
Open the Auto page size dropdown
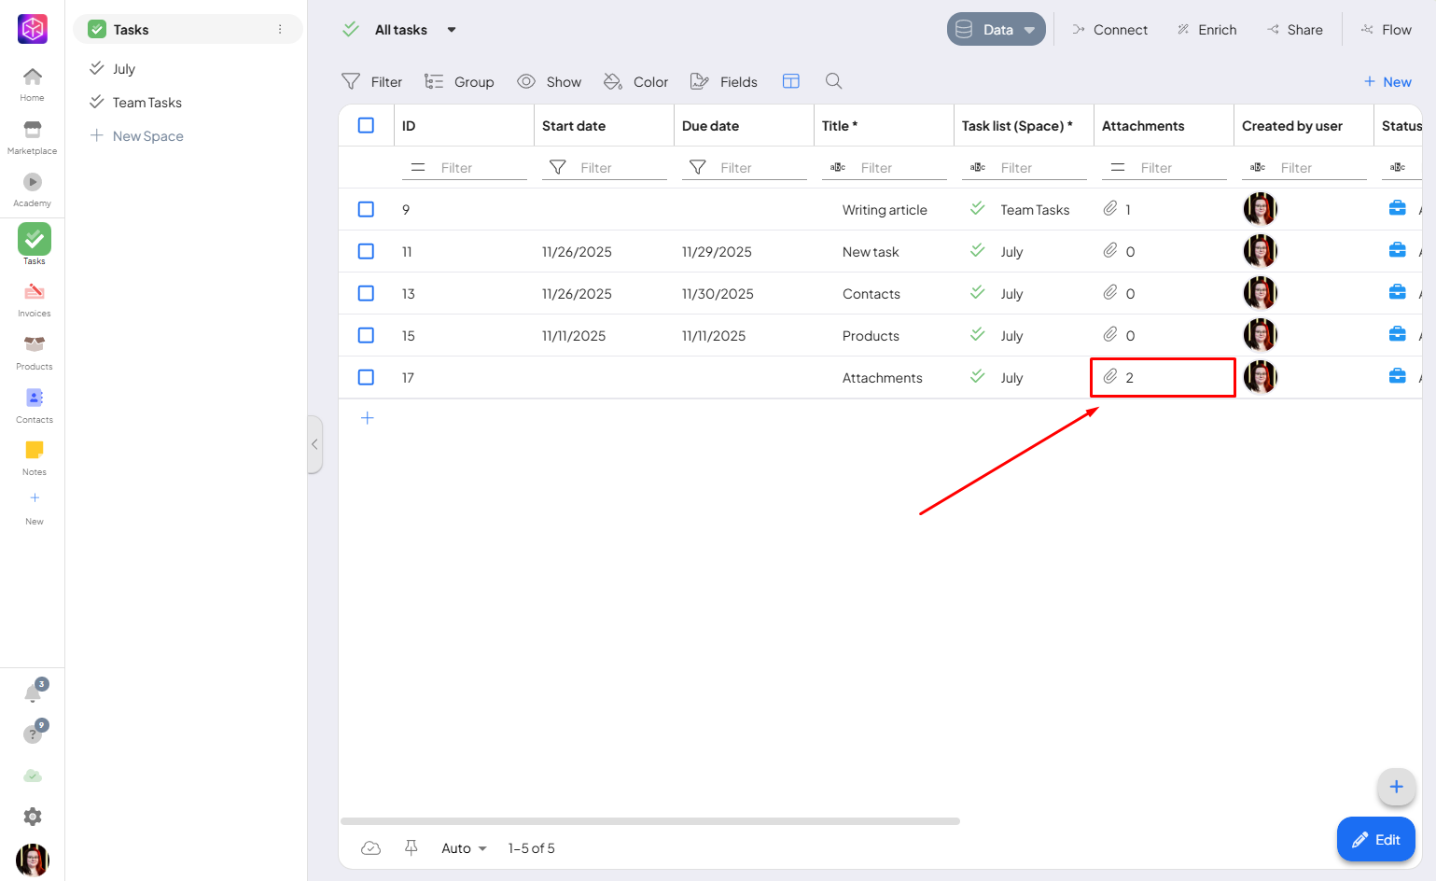point(464,848)
